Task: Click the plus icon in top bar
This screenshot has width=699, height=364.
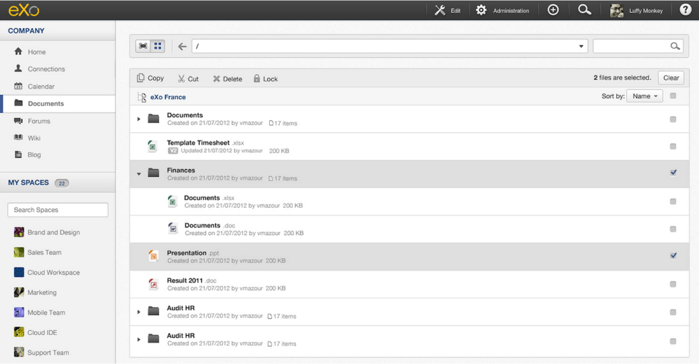Action: 553,10
